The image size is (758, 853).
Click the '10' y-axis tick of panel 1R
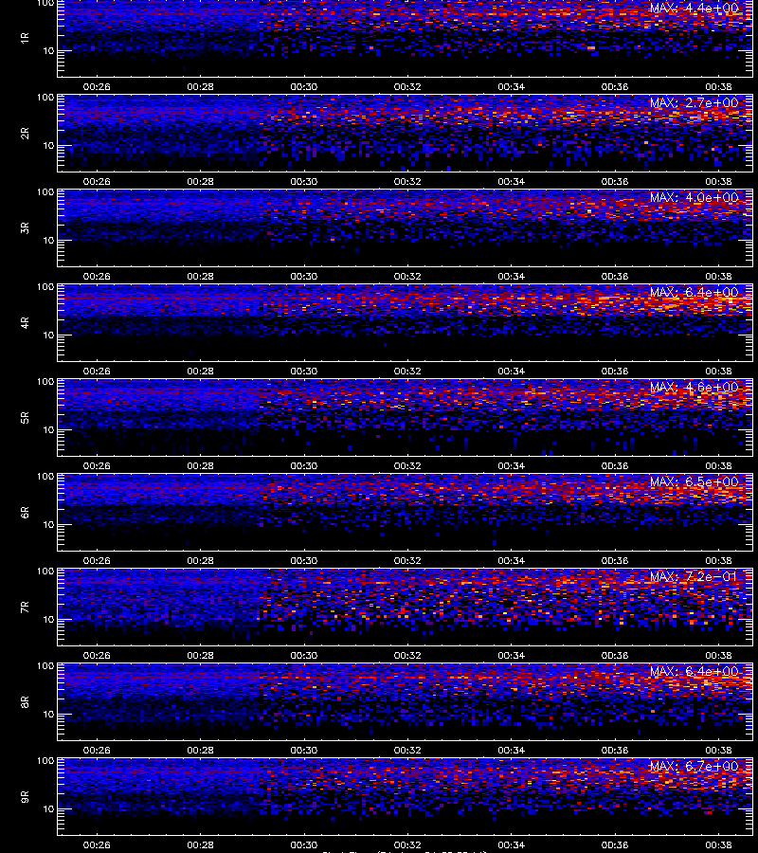pos(48,50)
